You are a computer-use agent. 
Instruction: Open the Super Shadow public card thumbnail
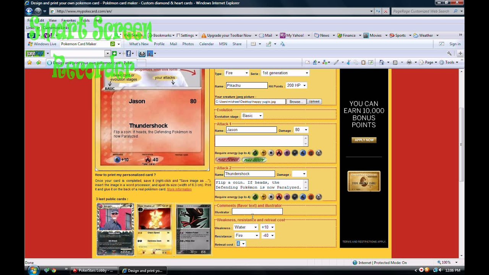pos(154,229)
